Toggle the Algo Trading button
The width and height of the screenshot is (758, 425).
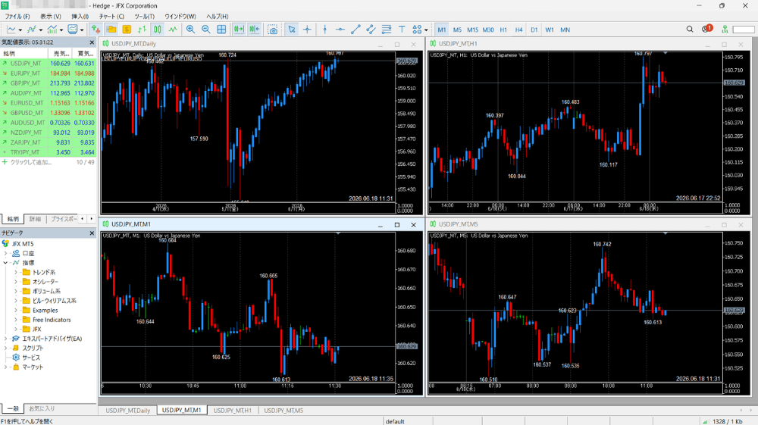[96, 30]
